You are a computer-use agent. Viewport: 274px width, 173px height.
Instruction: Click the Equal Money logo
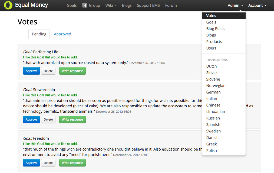tap(26, 5)
